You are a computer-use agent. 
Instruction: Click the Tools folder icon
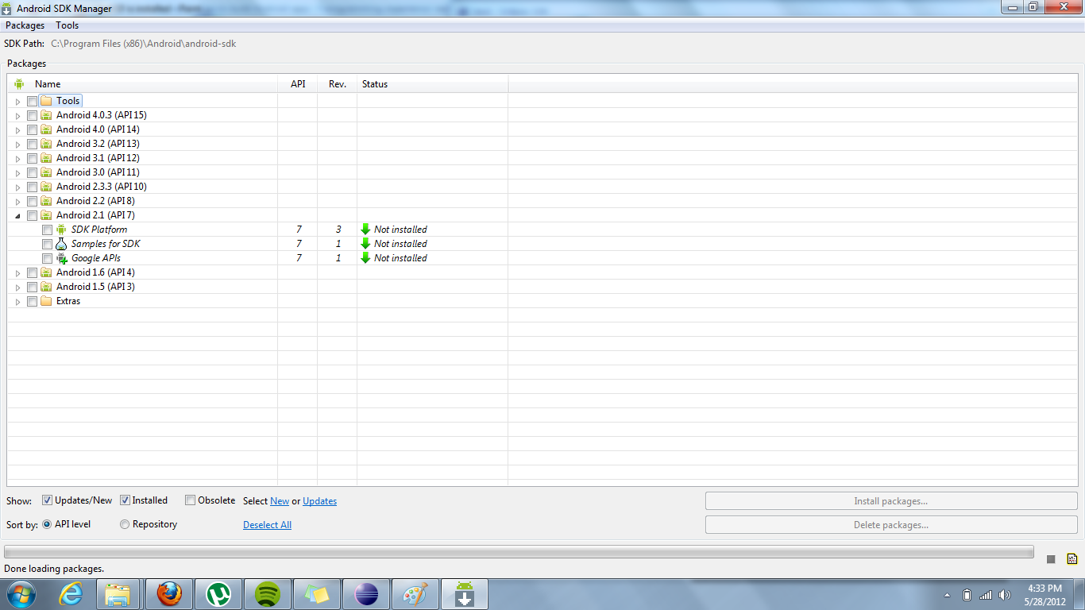tap(46, 101)
